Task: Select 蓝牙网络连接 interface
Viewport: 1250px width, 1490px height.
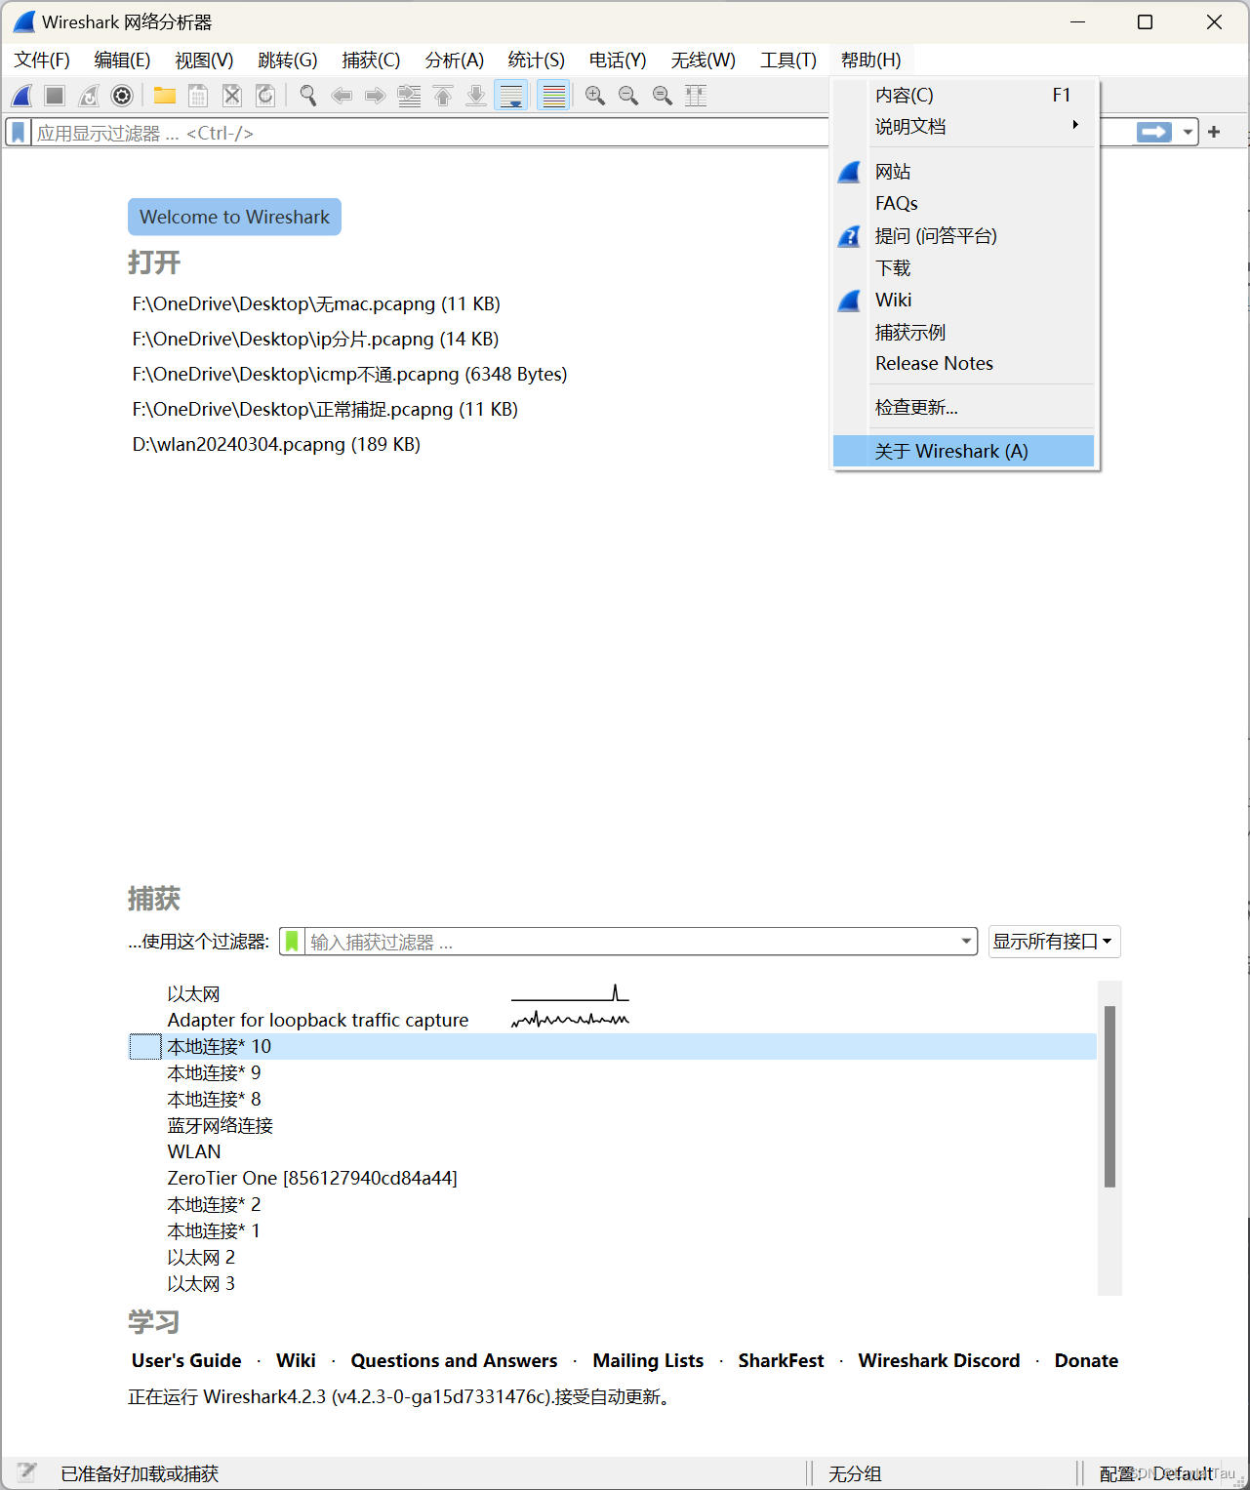Action: pyautogui.click(x=613, y=1125)
